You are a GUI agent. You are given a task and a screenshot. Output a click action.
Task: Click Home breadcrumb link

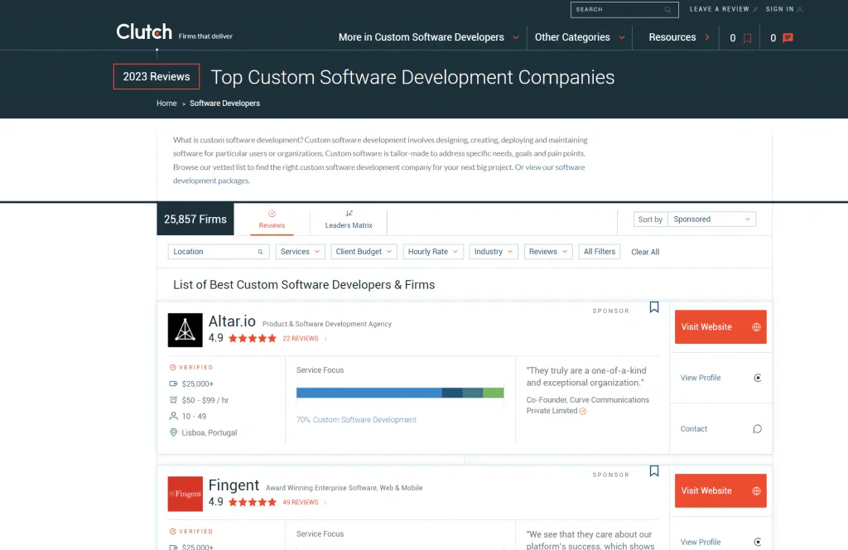[x=166, y=104]
